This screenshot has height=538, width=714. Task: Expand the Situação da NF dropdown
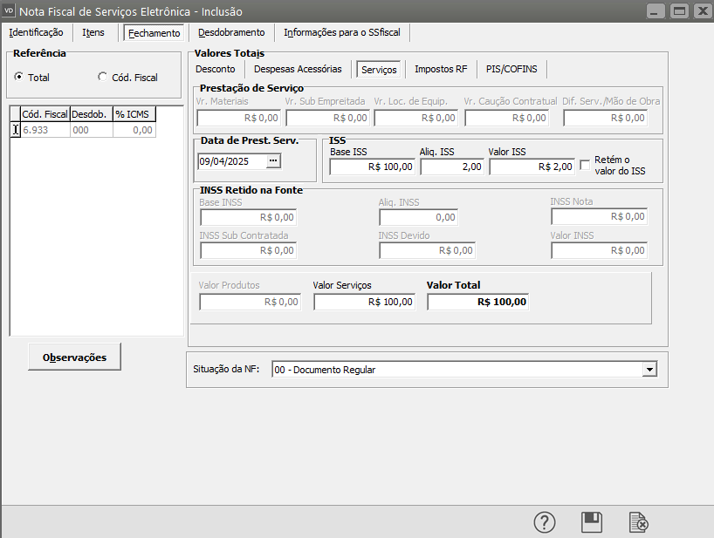click(649, 370)
